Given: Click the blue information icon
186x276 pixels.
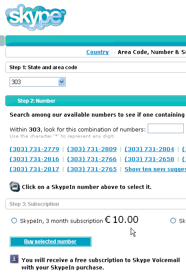Looking at the screenshot, I should click(x=14, y=259).
